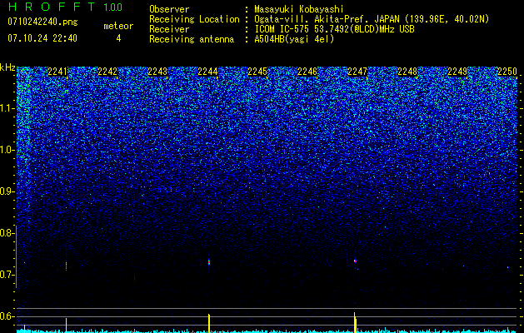
Task: Click time marker 2241
Action: 57,72
